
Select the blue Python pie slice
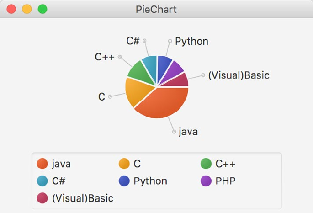click(164, 64)
